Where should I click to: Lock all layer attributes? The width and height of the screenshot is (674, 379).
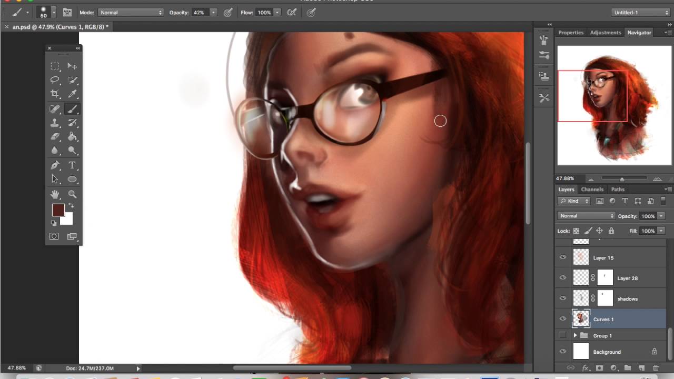(611, 231)
